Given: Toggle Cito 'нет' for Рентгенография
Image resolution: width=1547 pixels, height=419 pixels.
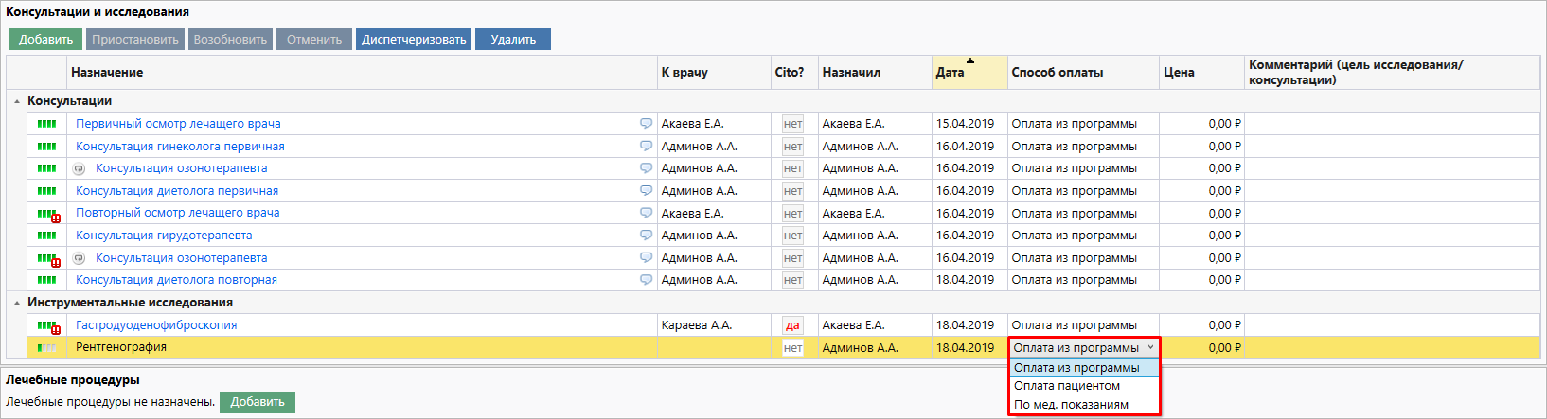Looking at the screenshot, I should (792, 348).
